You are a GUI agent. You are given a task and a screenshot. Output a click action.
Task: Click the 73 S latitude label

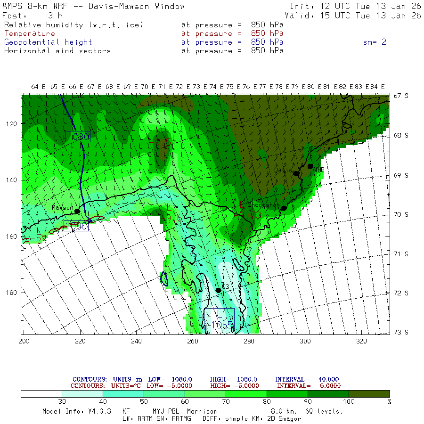pyautogui.click(x=401, y=332)
